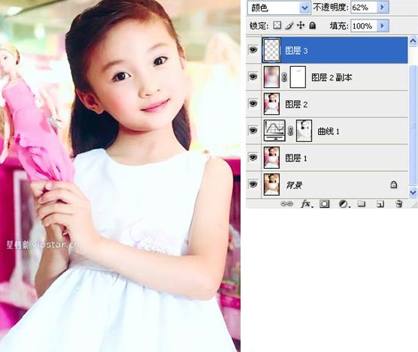The width and height of the screenshot is (418, 352).
Task: Lock image pixels brush icon
Action: (289, 26)
